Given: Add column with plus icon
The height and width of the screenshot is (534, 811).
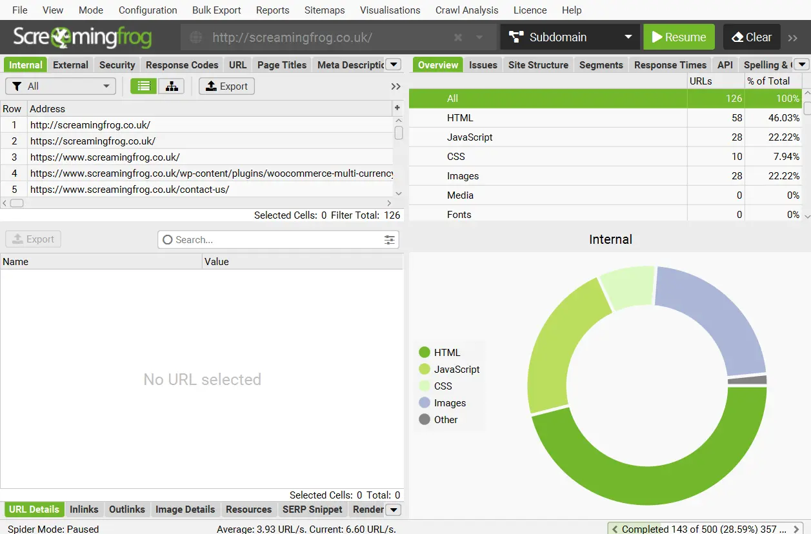Looking at the screenshot, I should tap(397, 108).
